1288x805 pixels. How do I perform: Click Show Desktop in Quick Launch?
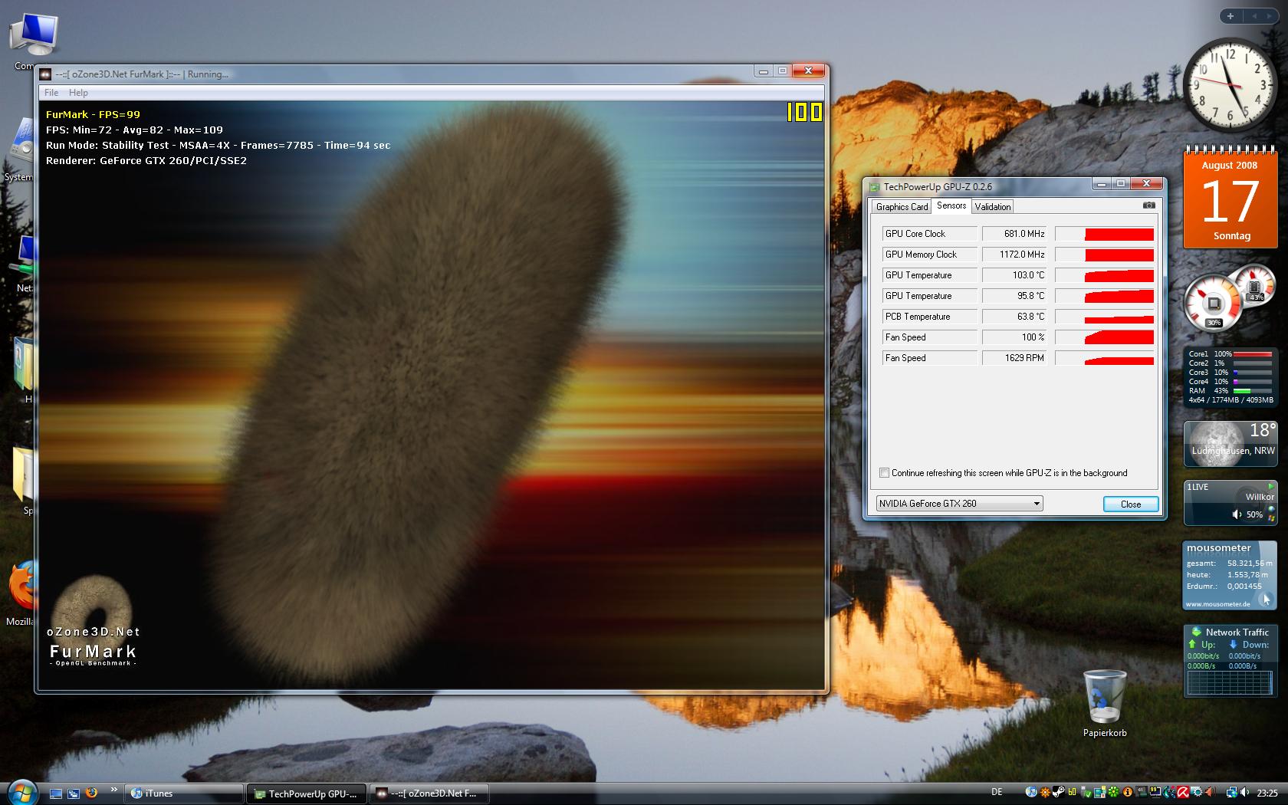[56, 793]
